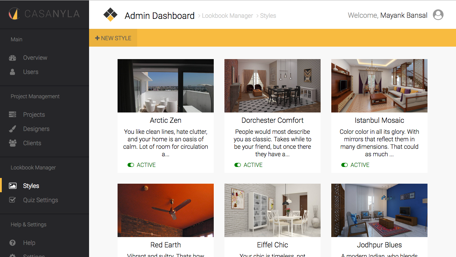
Task: Open the Eiffel Chic white dining thumbnail
Action: pyautogui.click(x=273, y=210)
